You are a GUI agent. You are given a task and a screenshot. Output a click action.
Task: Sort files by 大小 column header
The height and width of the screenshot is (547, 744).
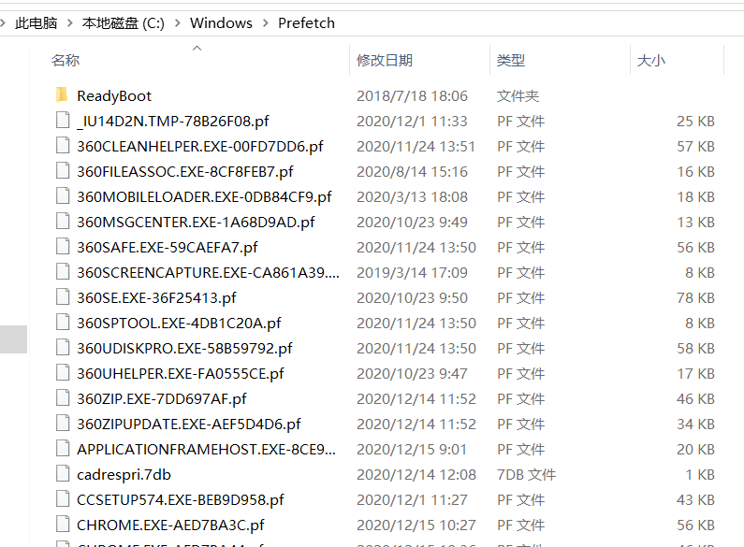(651, 60)
